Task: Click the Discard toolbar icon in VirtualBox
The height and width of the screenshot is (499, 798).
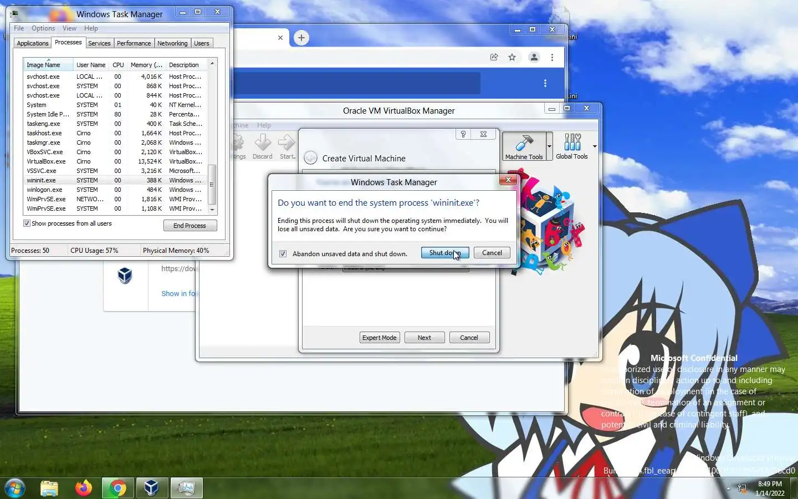Action: click(263, 147)
